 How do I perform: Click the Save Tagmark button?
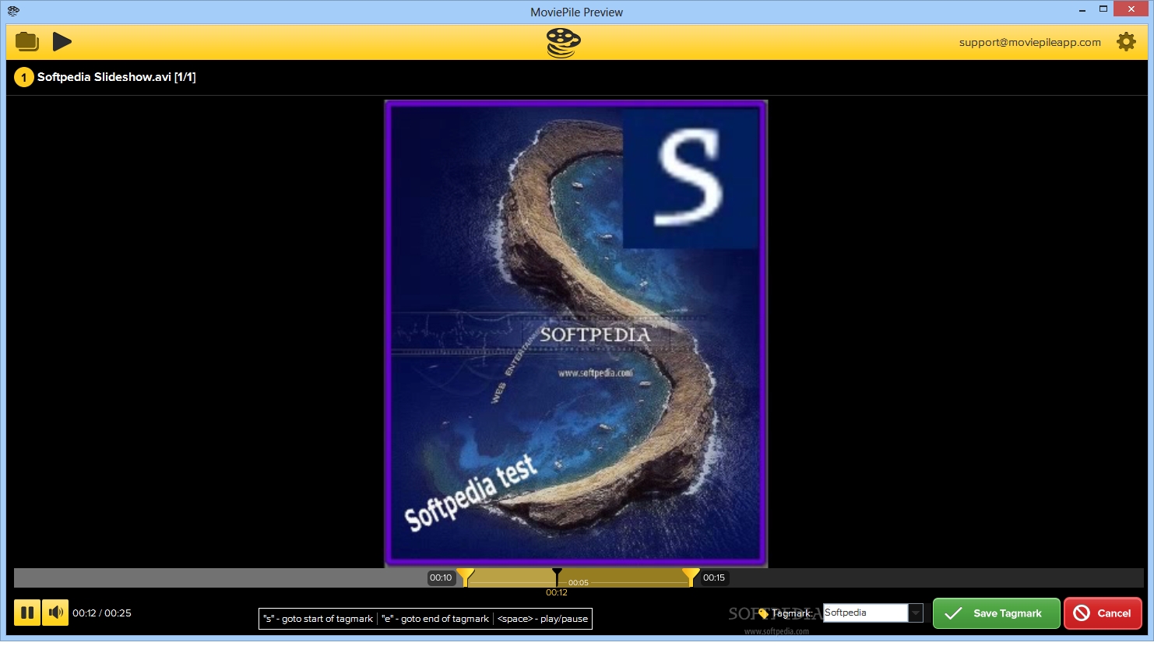click(x=997, y=613)
